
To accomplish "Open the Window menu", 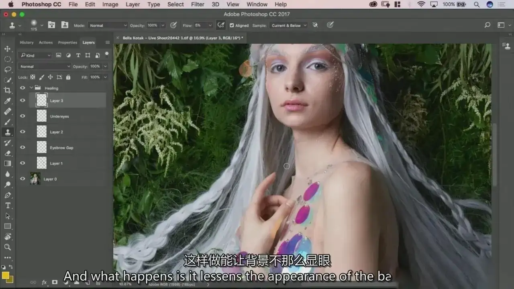I will click(257, 4).
